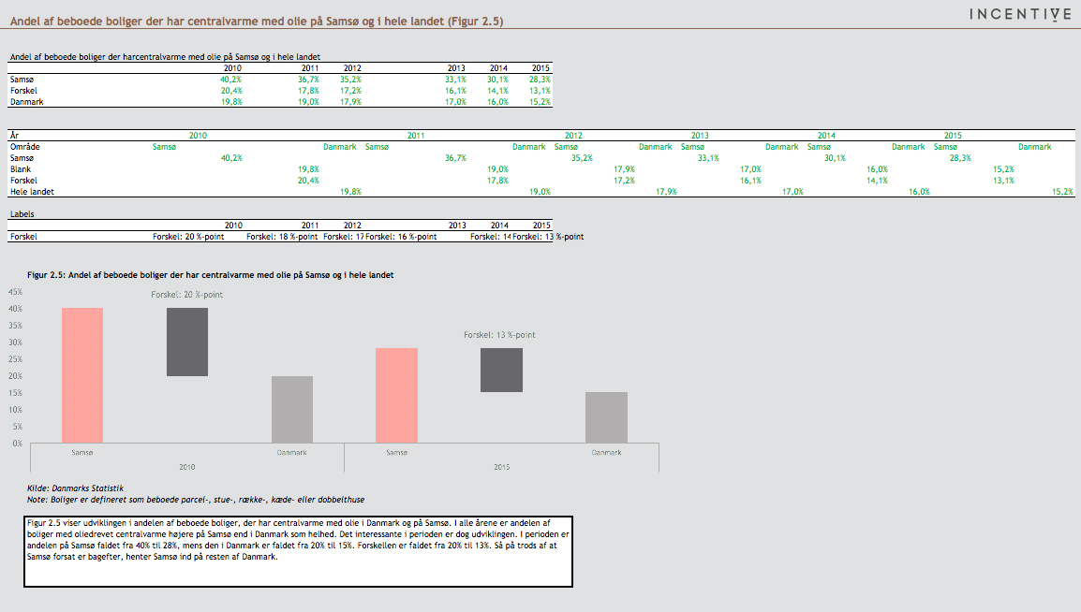Select the pink Samsø bar for 2015

tap(396, 395)
